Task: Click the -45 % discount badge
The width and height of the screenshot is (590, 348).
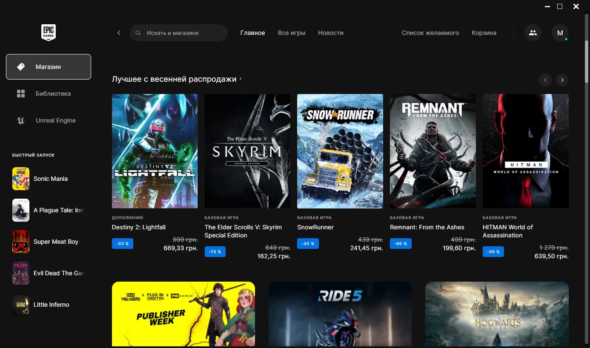Action: (308, 244)
